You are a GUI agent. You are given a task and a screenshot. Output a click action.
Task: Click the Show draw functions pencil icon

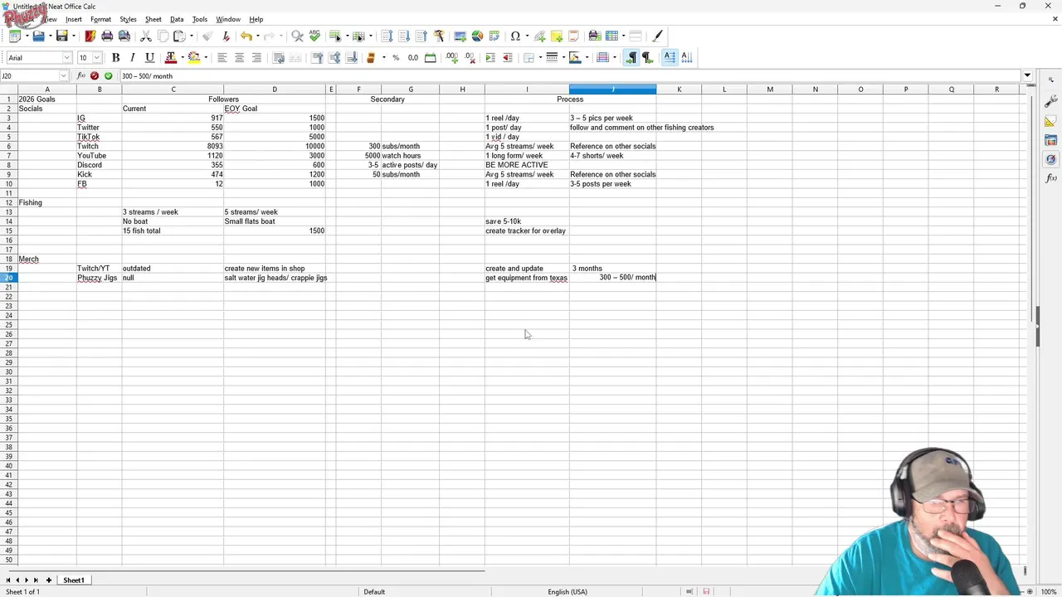coord(658,36)
